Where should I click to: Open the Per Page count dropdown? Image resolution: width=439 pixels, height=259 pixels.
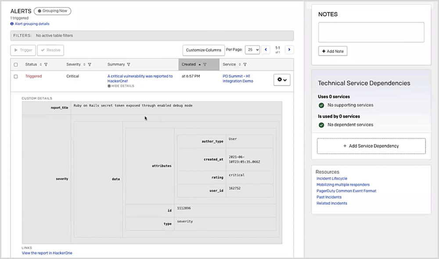pos(252,50)
